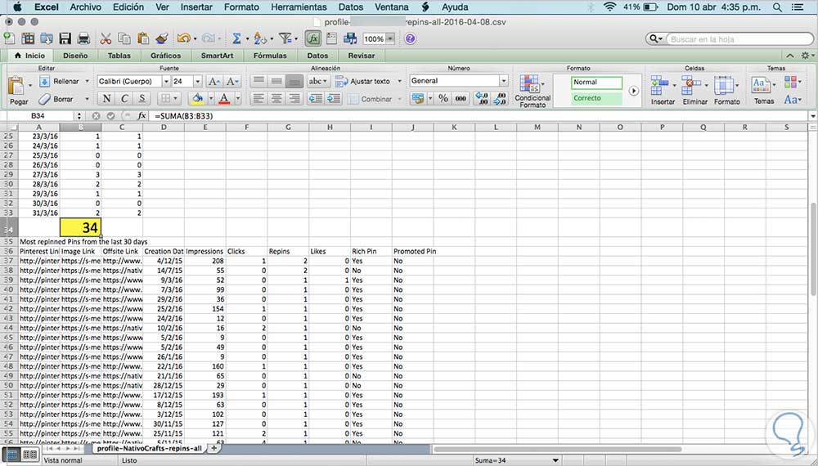Screen dimensions: 818x466
Task: Click the yellow fill color bucket
Action: coord(198,99)
